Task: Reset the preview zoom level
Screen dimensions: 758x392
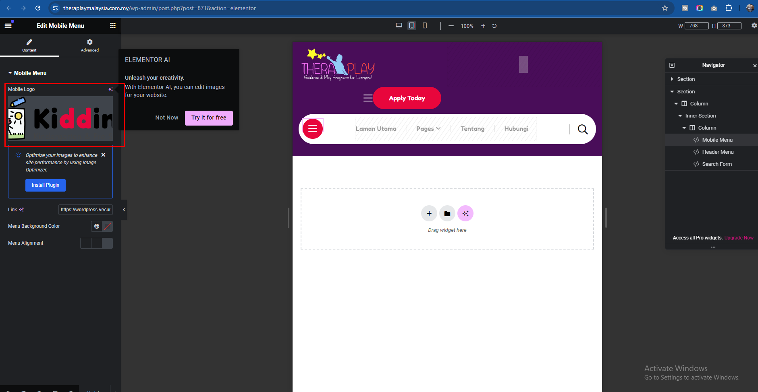Action: pos(494,26)
